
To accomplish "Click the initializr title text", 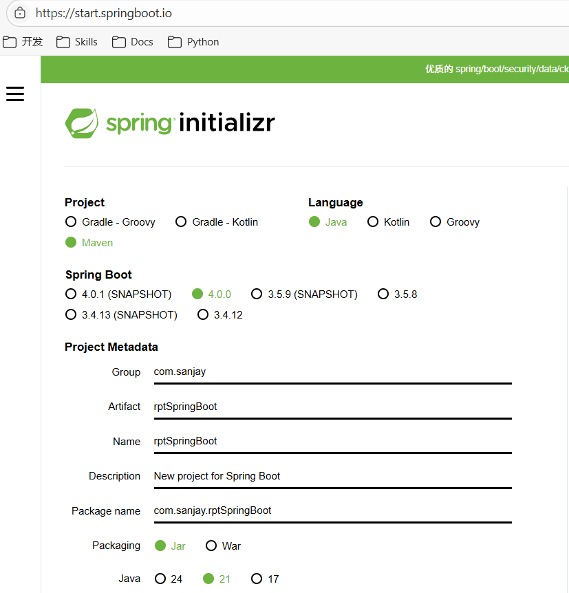I will pos(227,122).
